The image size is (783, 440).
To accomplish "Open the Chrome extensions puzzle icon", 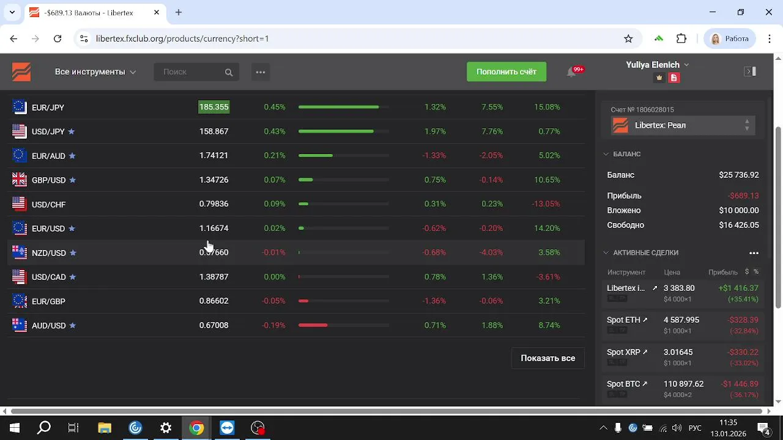I will (x=681, y=38).
